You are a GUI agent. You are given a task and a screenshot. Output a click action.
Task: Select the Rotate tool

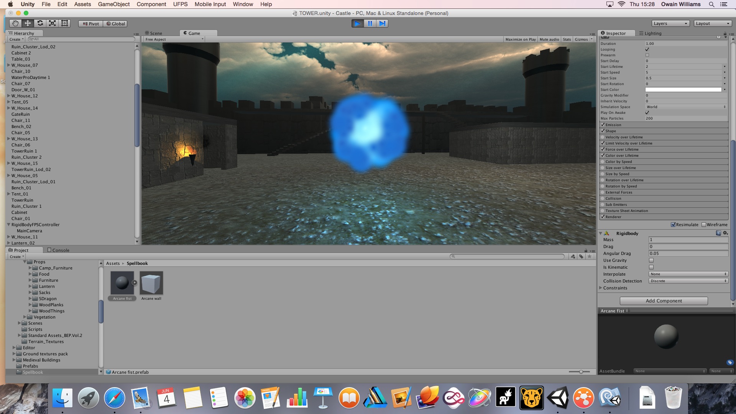point(40,23)
